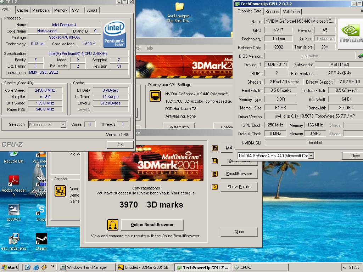Click the 3DMark2001 Second Edition banner image
The image size is (363, 272).
coord(146,163)
